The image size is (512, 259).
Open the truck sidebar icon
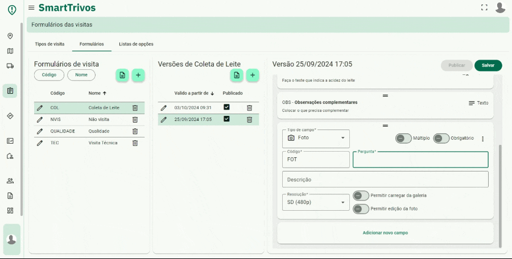(10, 66)
